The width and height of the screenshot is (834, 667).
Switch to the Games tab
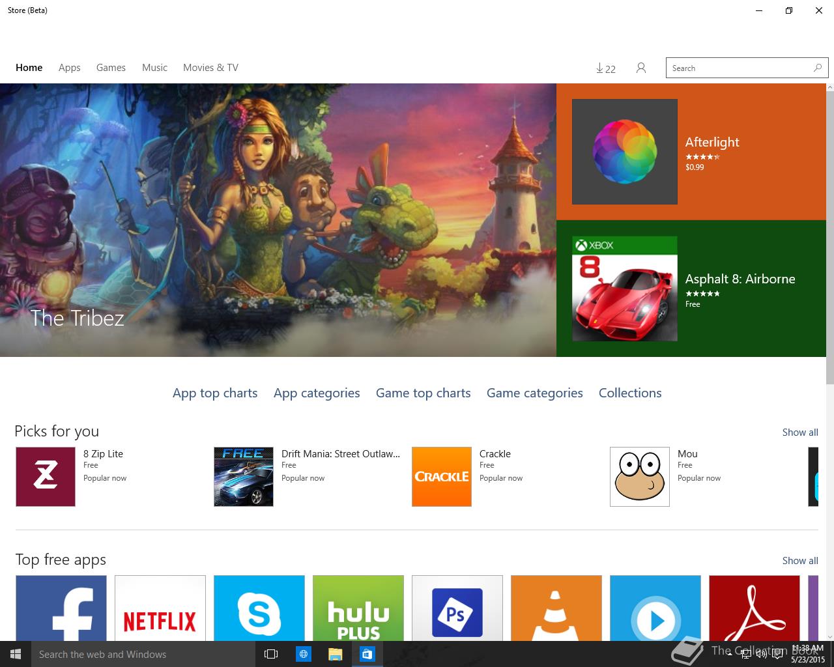click(x=111, y=68)
